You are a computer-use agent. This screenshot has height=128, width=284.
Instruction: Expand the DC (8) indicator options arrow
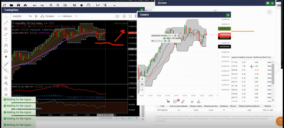pos(19,30)
